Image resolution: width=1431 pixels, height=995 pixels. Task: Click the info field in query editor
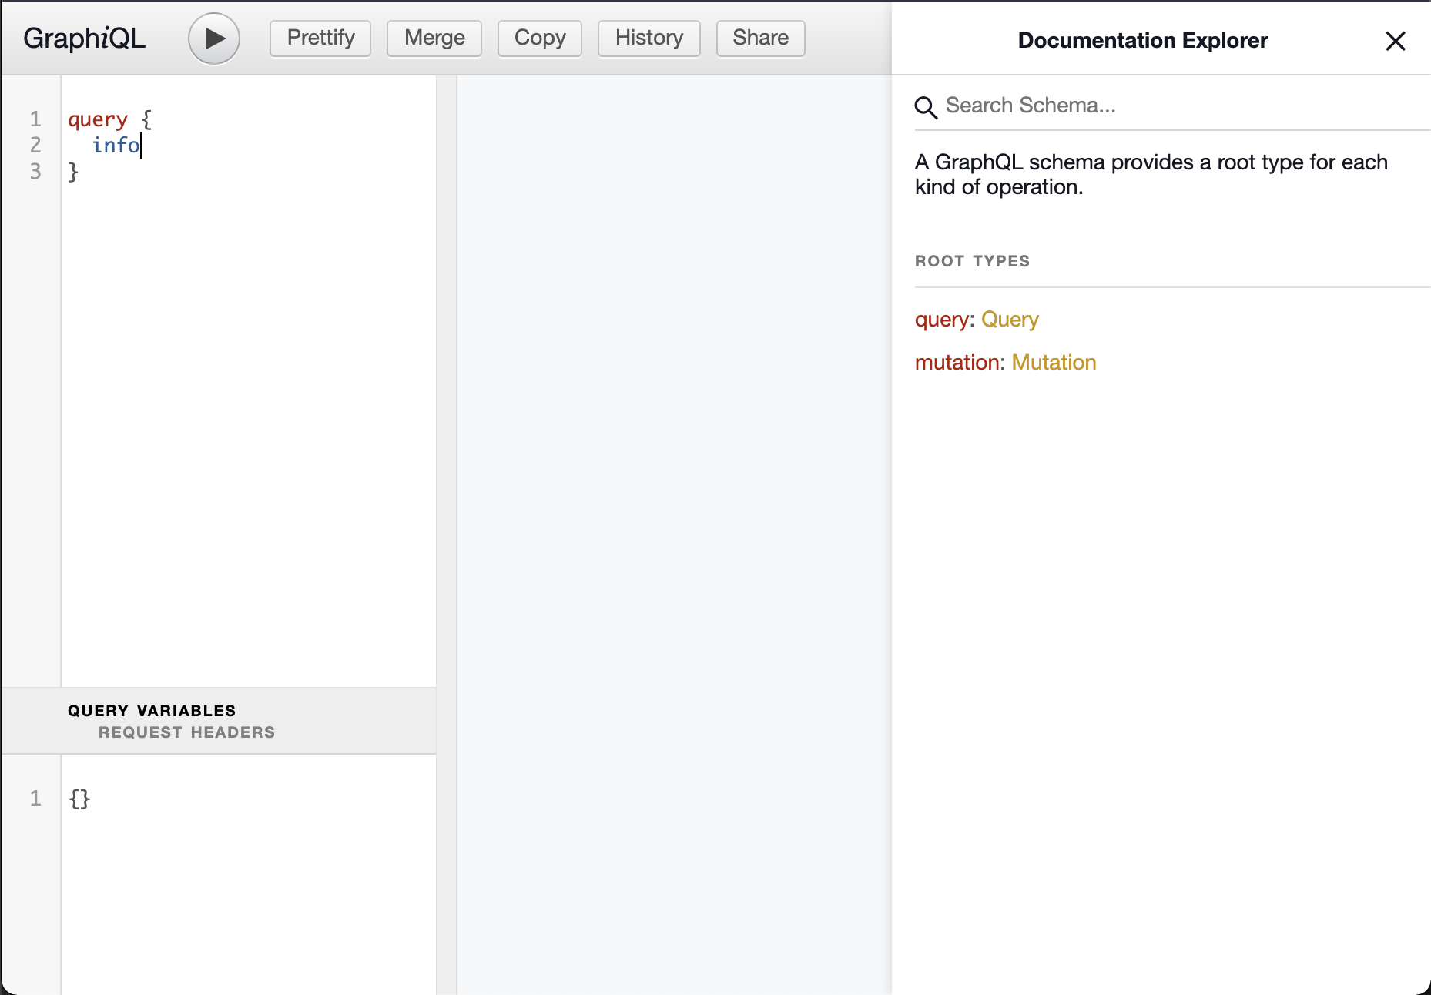pyautogui.click(x=116, y=145)
